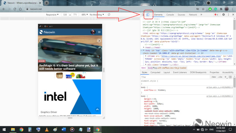
Task: Add new style rule plus icon
Action: (225, 77)
